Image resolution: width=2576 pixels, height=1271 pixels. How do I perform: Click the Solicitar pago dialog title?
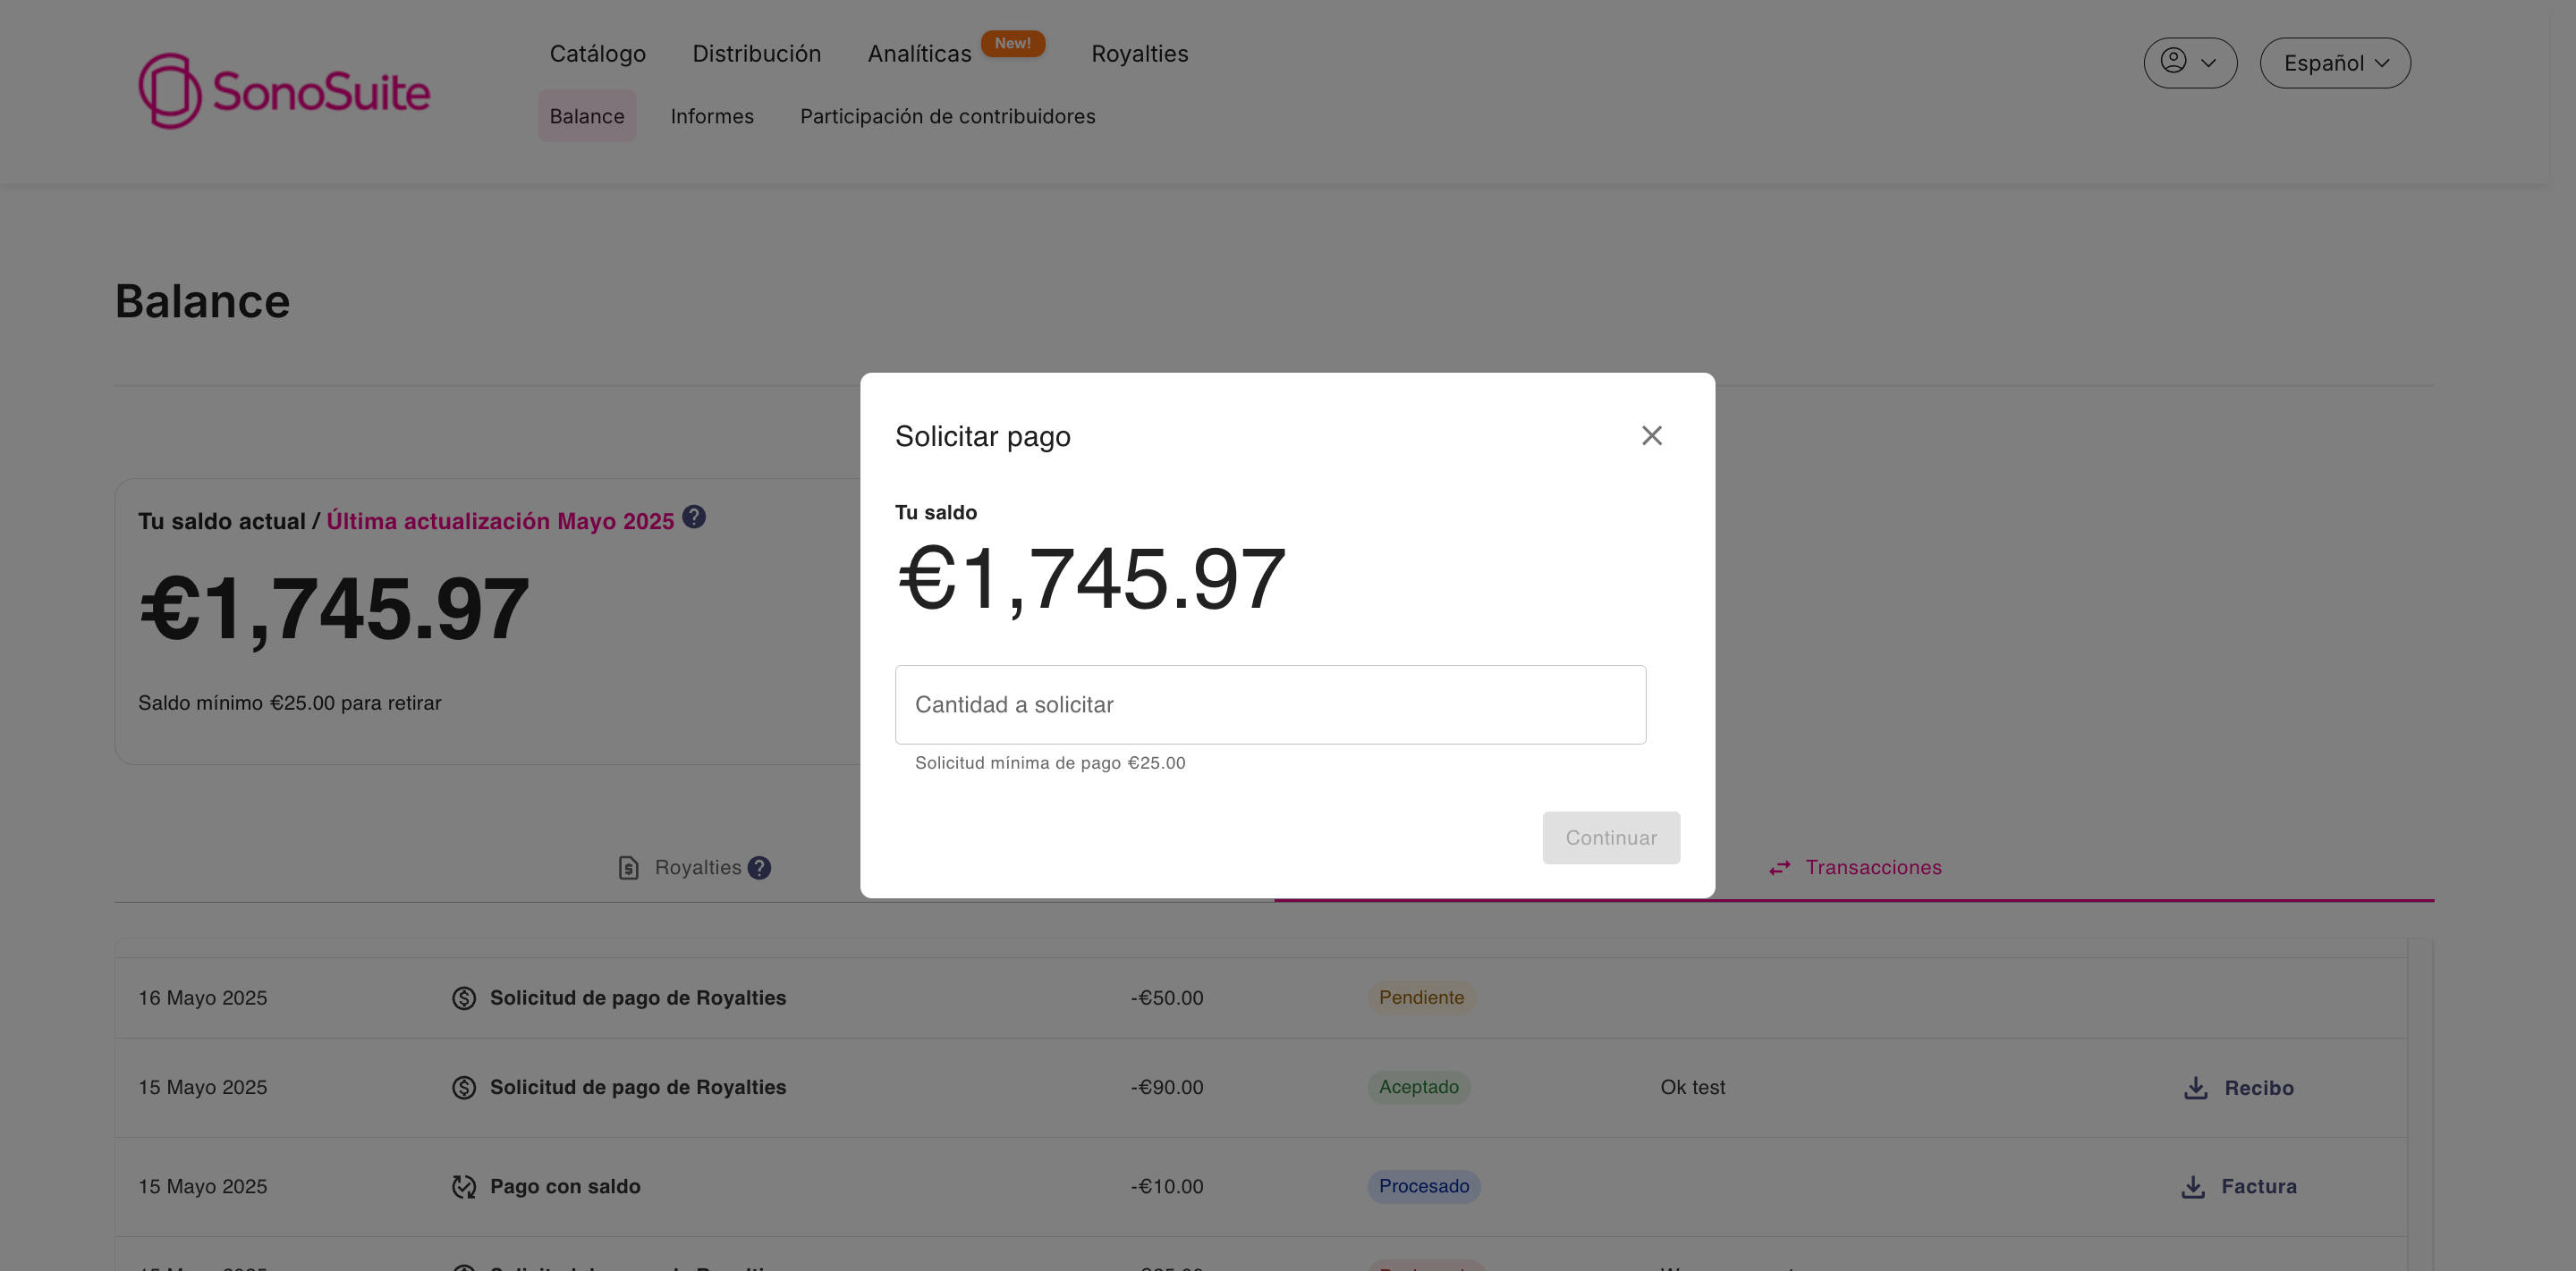pyautogui.click(x=982, y=437)
